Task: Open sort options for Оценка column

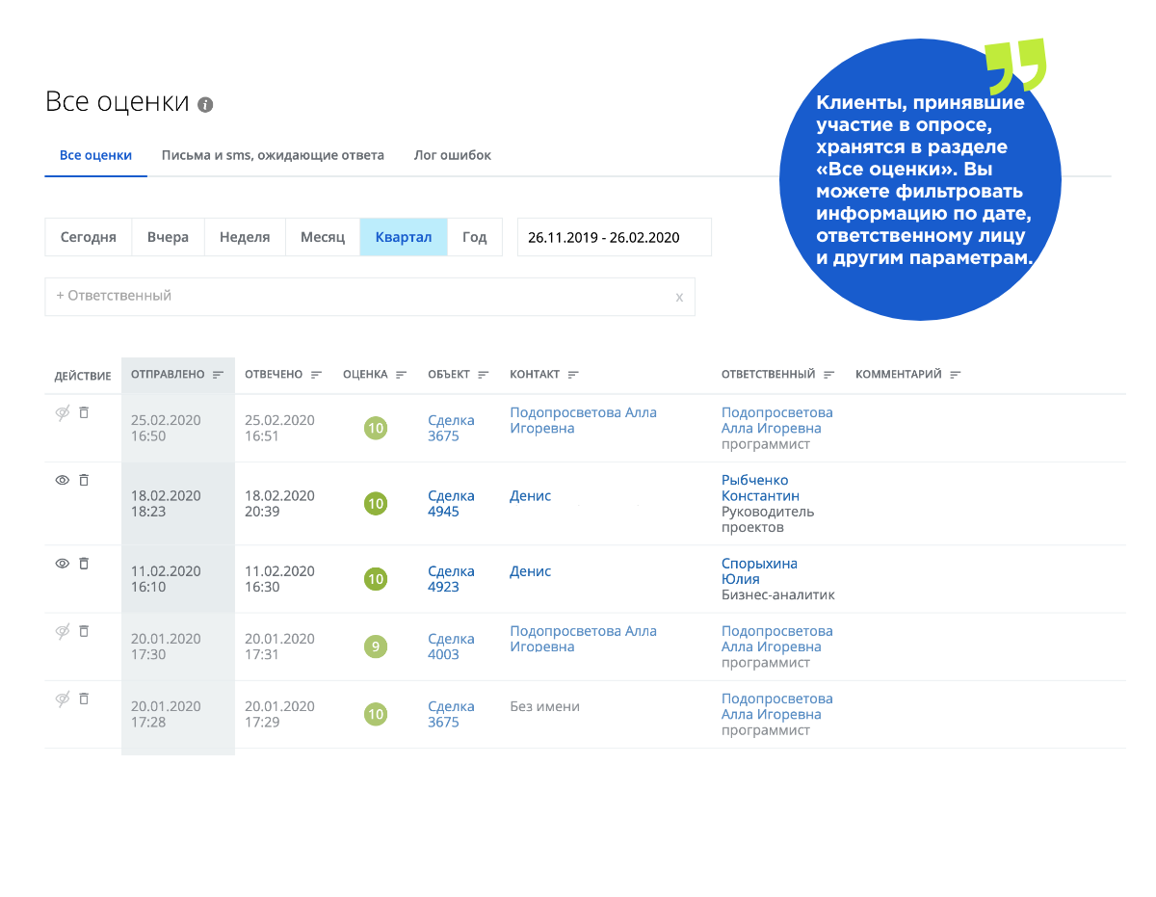Action: [402, 375]
